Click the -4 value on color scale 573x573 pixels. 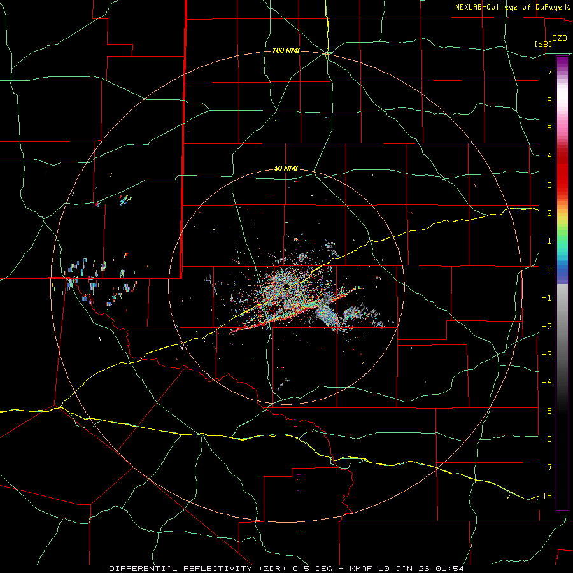click(x=547, y=383)
